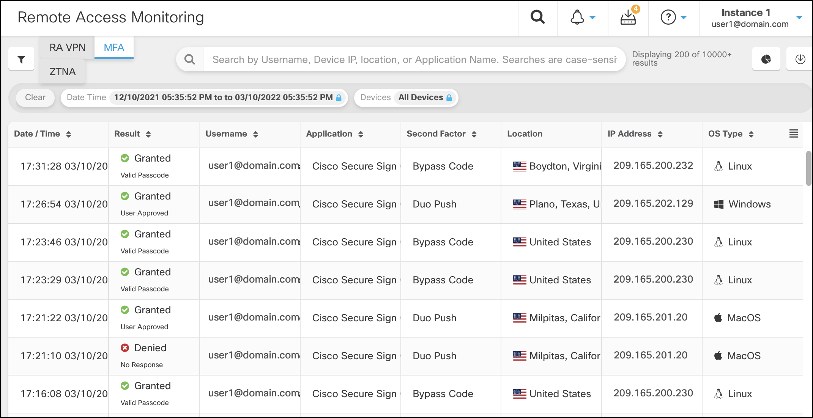Click the download report icon
Image resolution: width=813 pixels, height=418 pixels.
800,59
